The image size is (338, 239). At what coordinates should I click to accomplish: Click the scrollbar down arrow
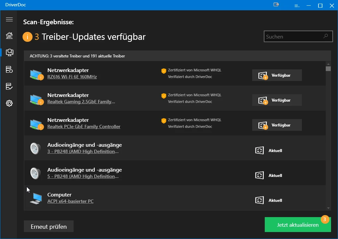click(328, 208)
